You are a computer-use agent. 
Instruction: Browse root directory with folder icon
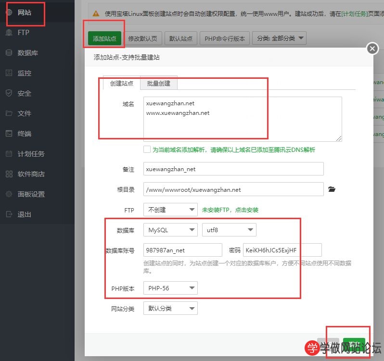click(332, 189)
